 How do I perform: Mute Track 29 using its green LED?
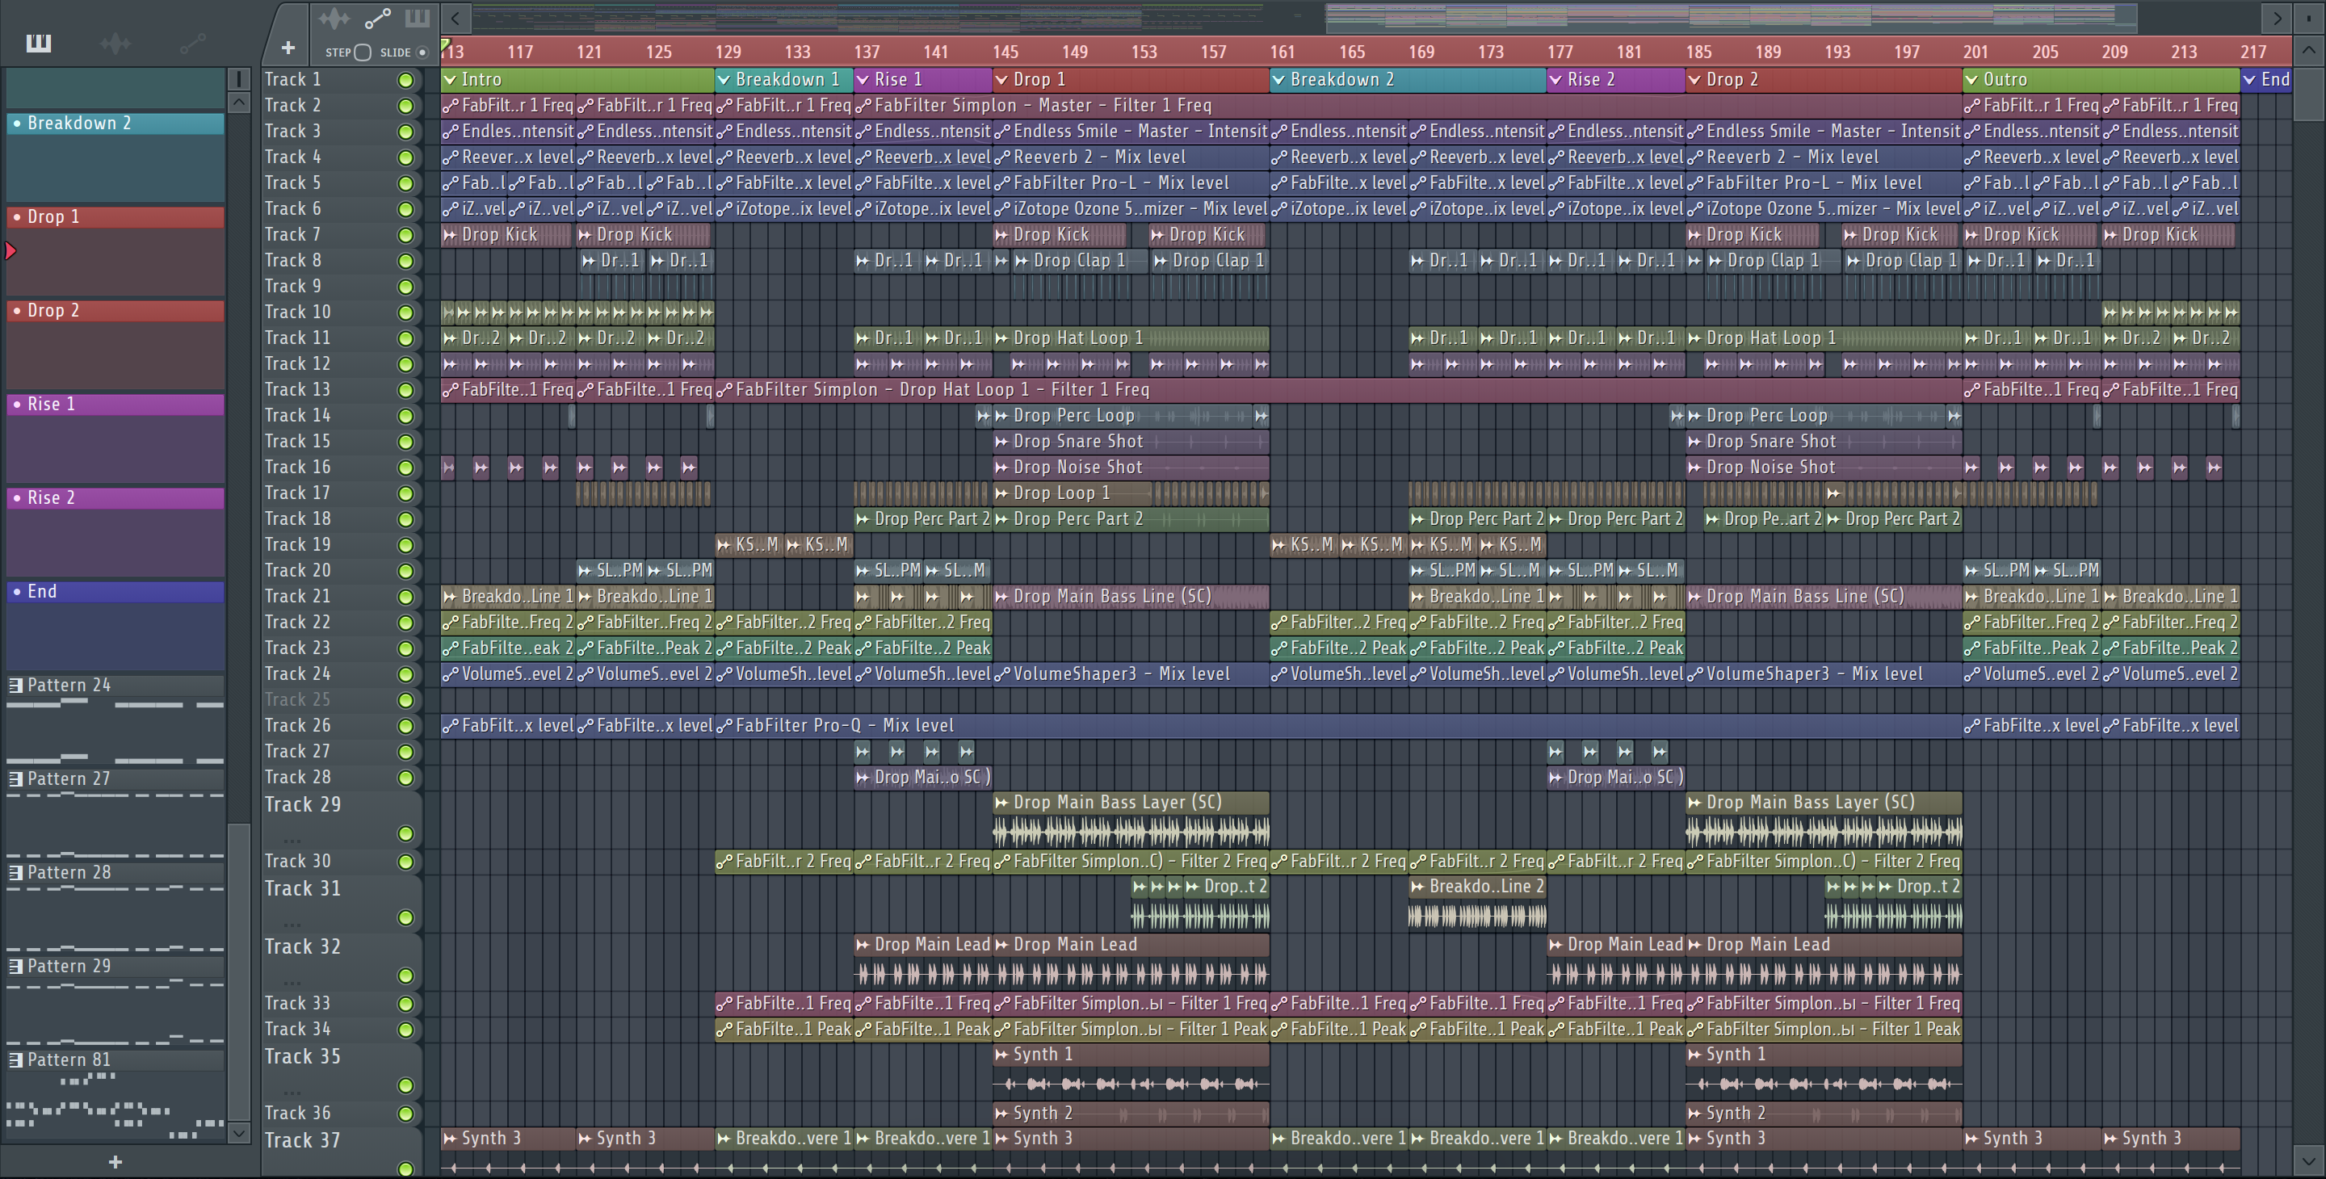pos(405,833)
